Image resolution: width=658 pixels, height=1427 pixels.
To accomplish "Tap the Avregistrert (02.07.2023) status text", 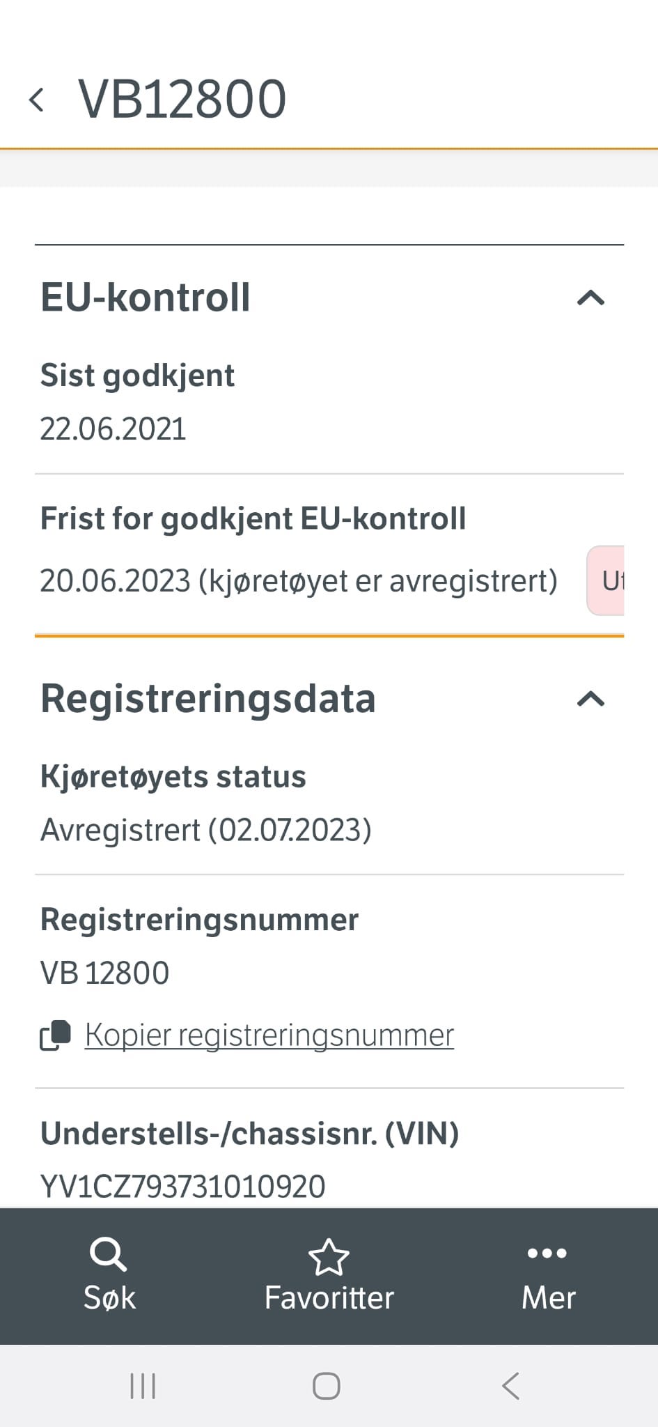I will coord(206,830).
